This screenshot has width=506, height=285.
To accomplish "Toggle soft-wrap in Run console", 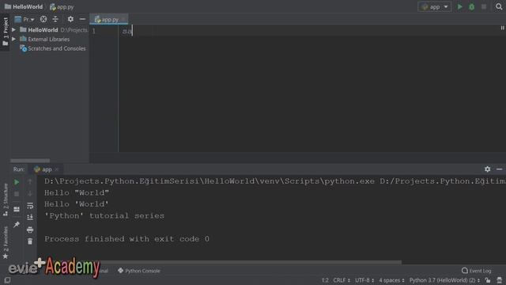I will click(30, 206).
